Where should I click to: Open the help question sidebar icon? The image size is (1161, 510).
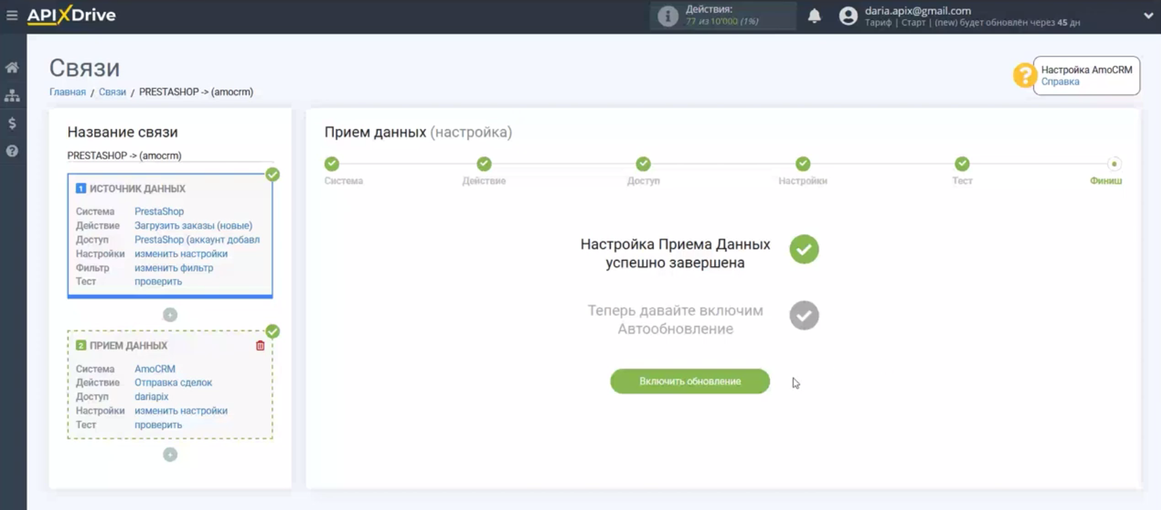click(12, 151)
